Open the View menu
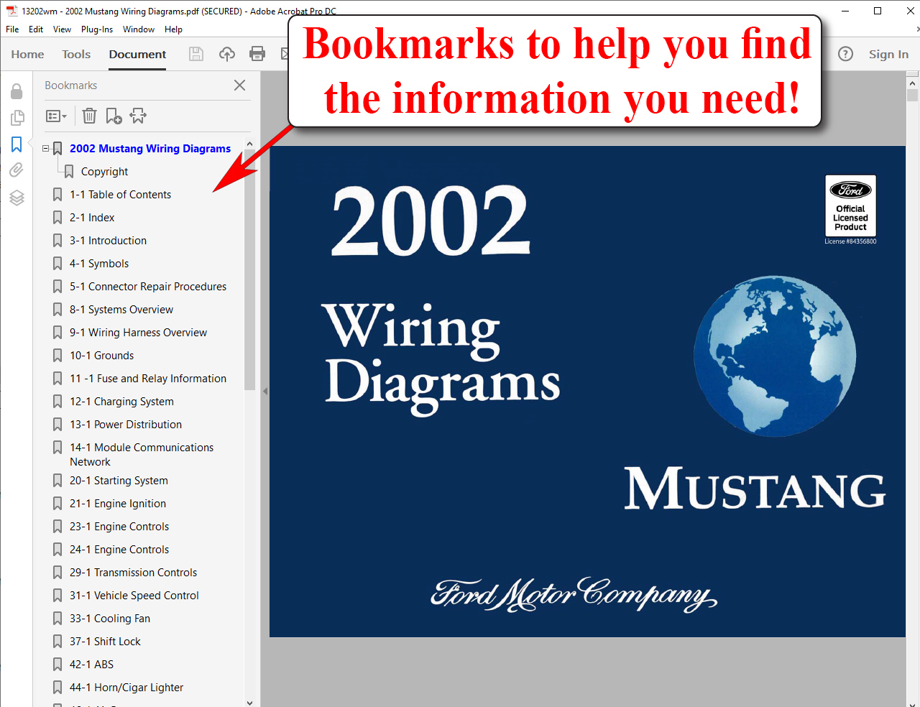This screenshot has height=707, width=920. pyautogui.click(x=63, y=29)
